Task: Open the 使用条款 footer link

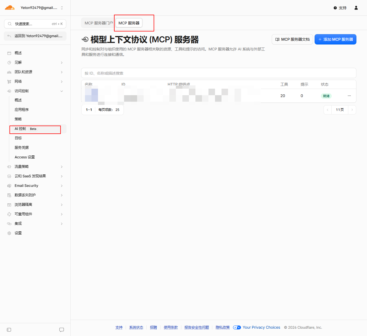Action: tap(171, 328)
